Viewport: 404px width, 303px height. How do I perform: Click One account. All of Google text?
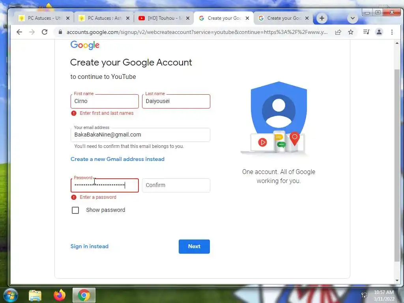(x=279, y=176)
